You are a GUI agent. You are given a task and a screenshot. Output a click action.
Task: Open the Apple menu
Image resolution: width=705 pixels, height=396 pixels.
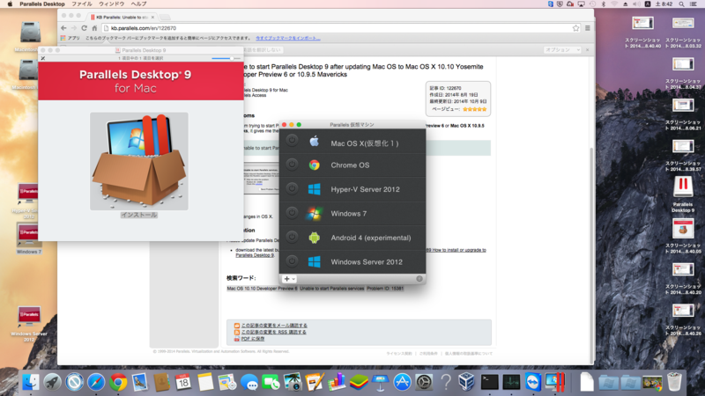(10, 4)
